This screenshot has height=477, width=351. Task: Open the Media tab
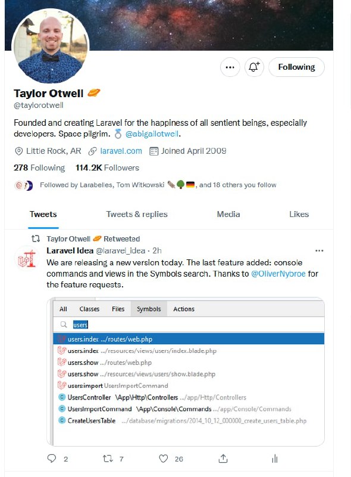pos(228,214)
